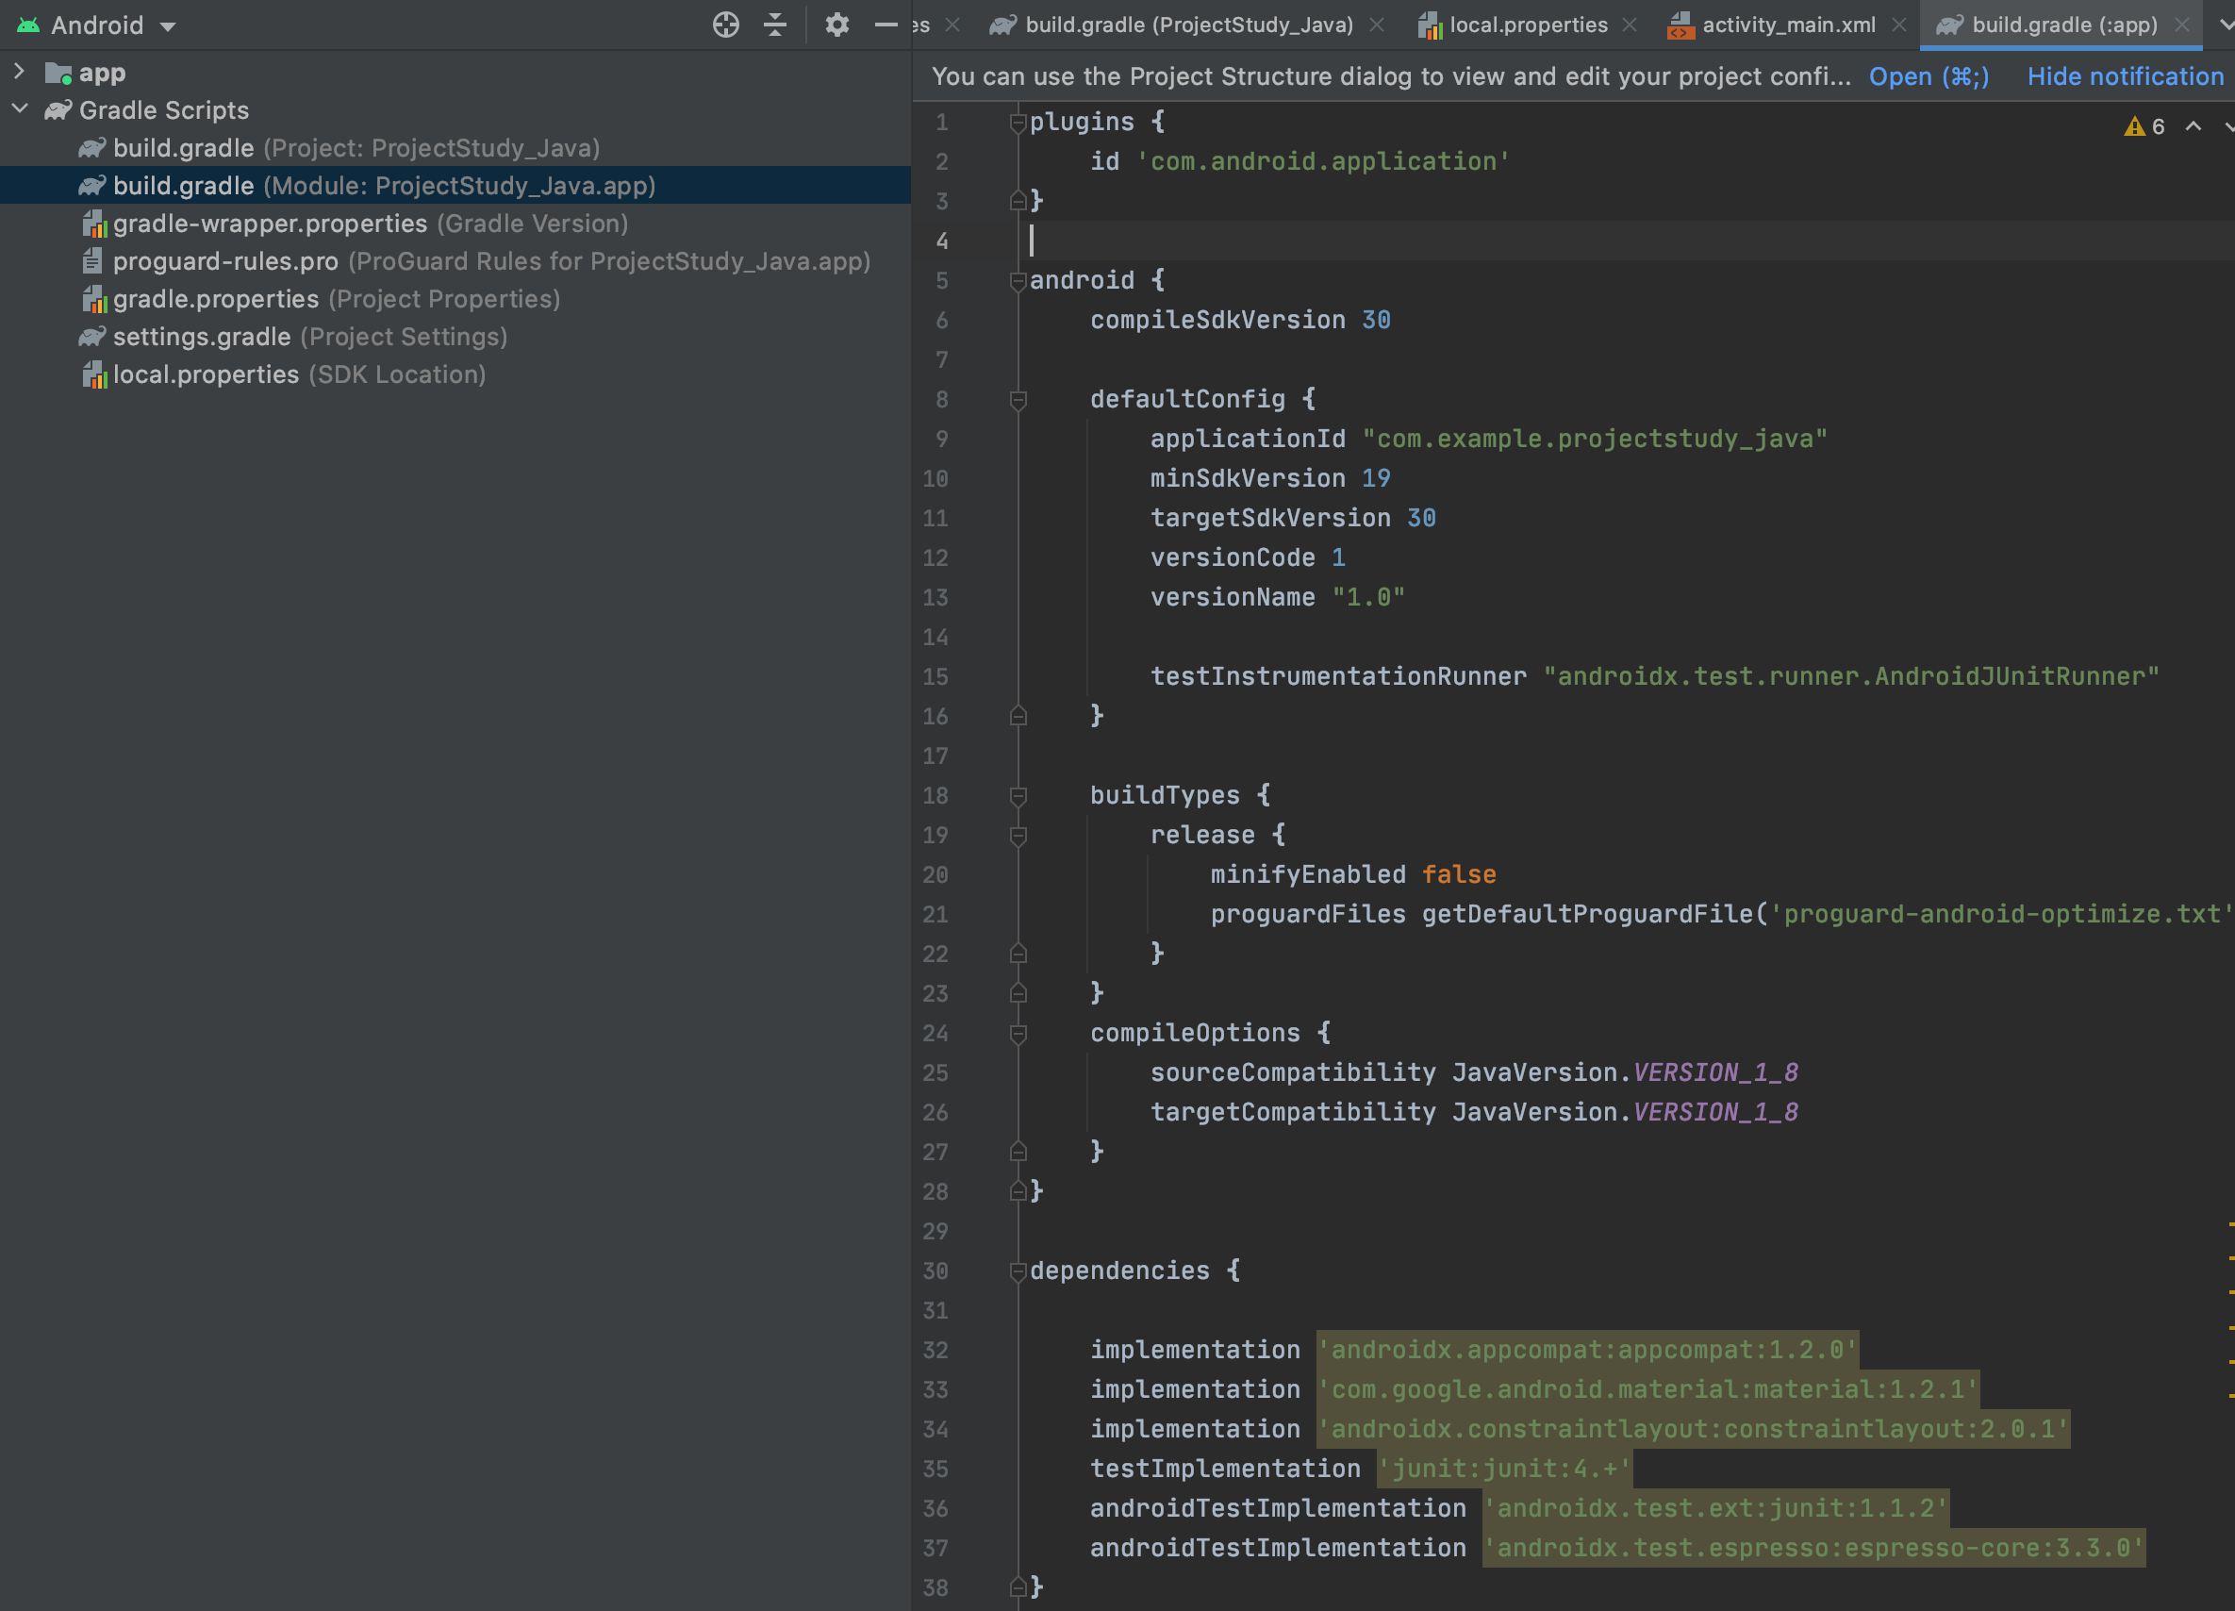Fold the dependencies block gutter marker
2235x1611 pixels.
[1018, 1271]
